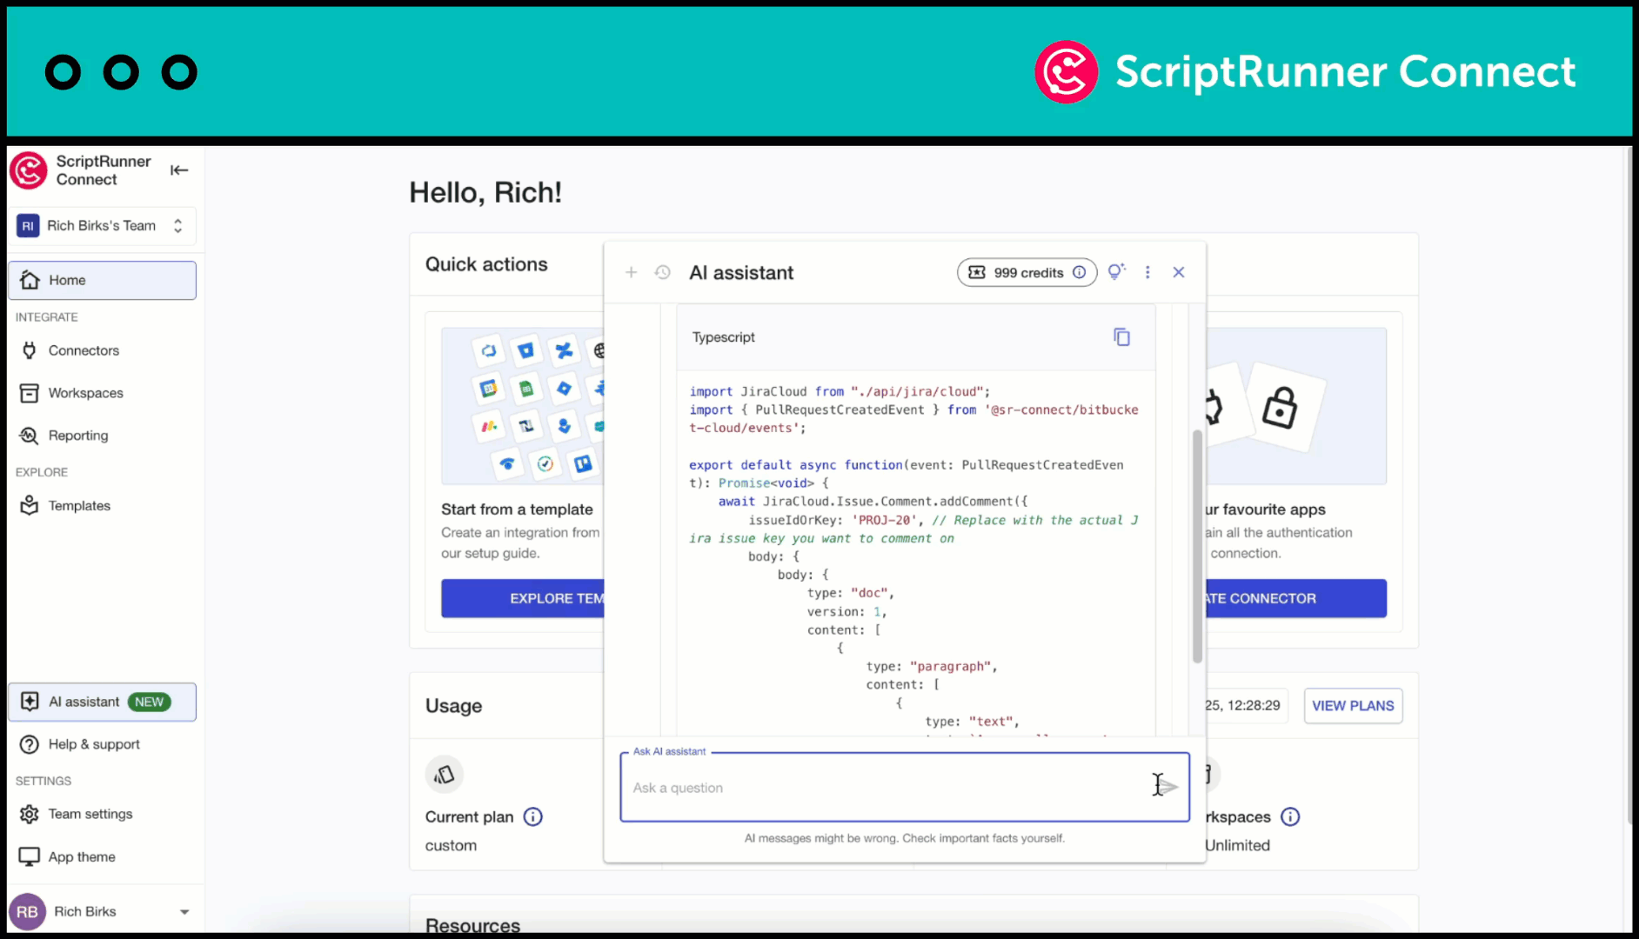
Task: Click the Templates icon in sidebar
Action: [30, 506]
